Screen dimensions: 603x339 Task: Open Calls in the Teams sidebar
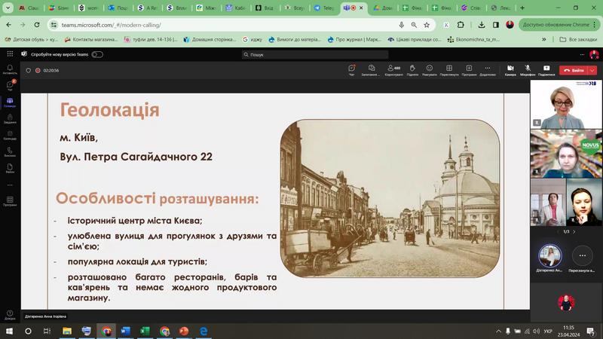10,152
